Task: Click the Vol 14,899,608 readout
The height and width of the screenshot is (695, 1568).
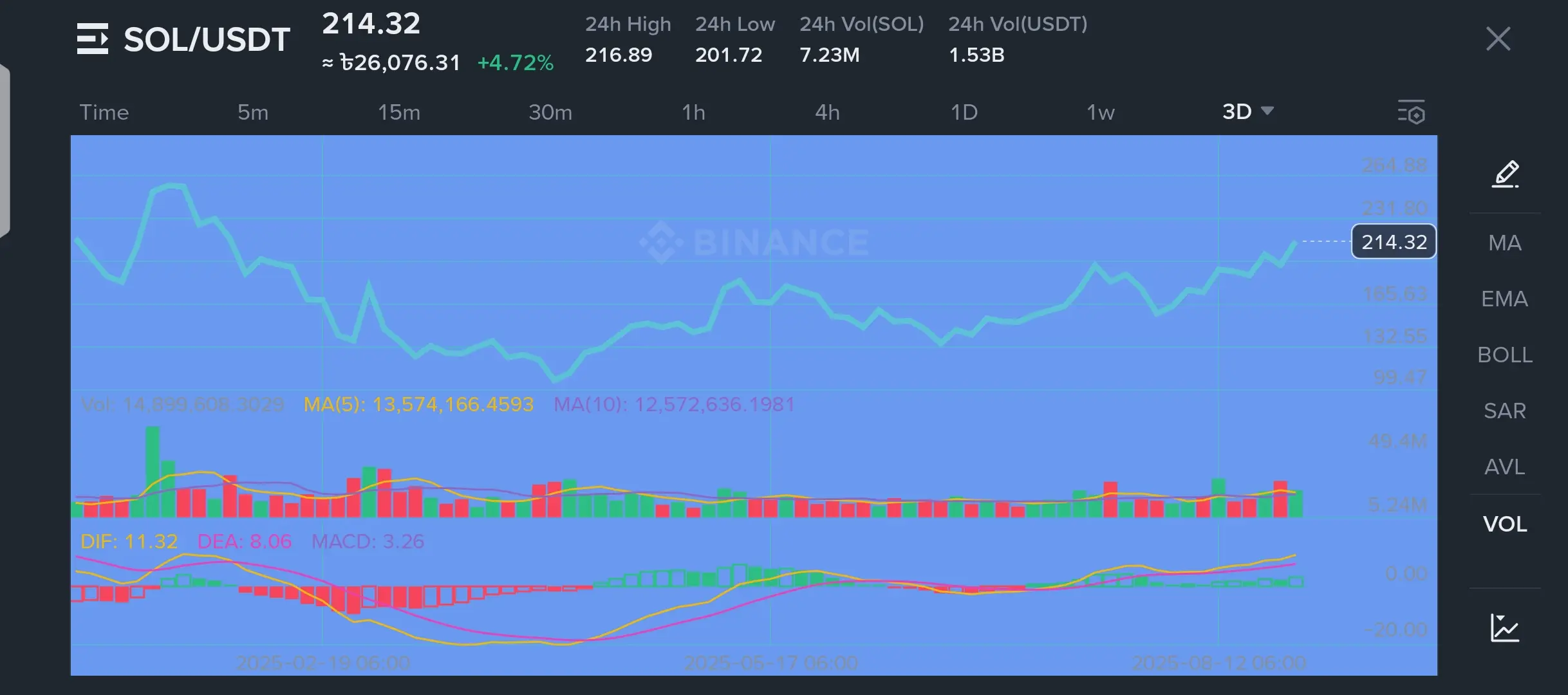Action: (x=182, y=404)
